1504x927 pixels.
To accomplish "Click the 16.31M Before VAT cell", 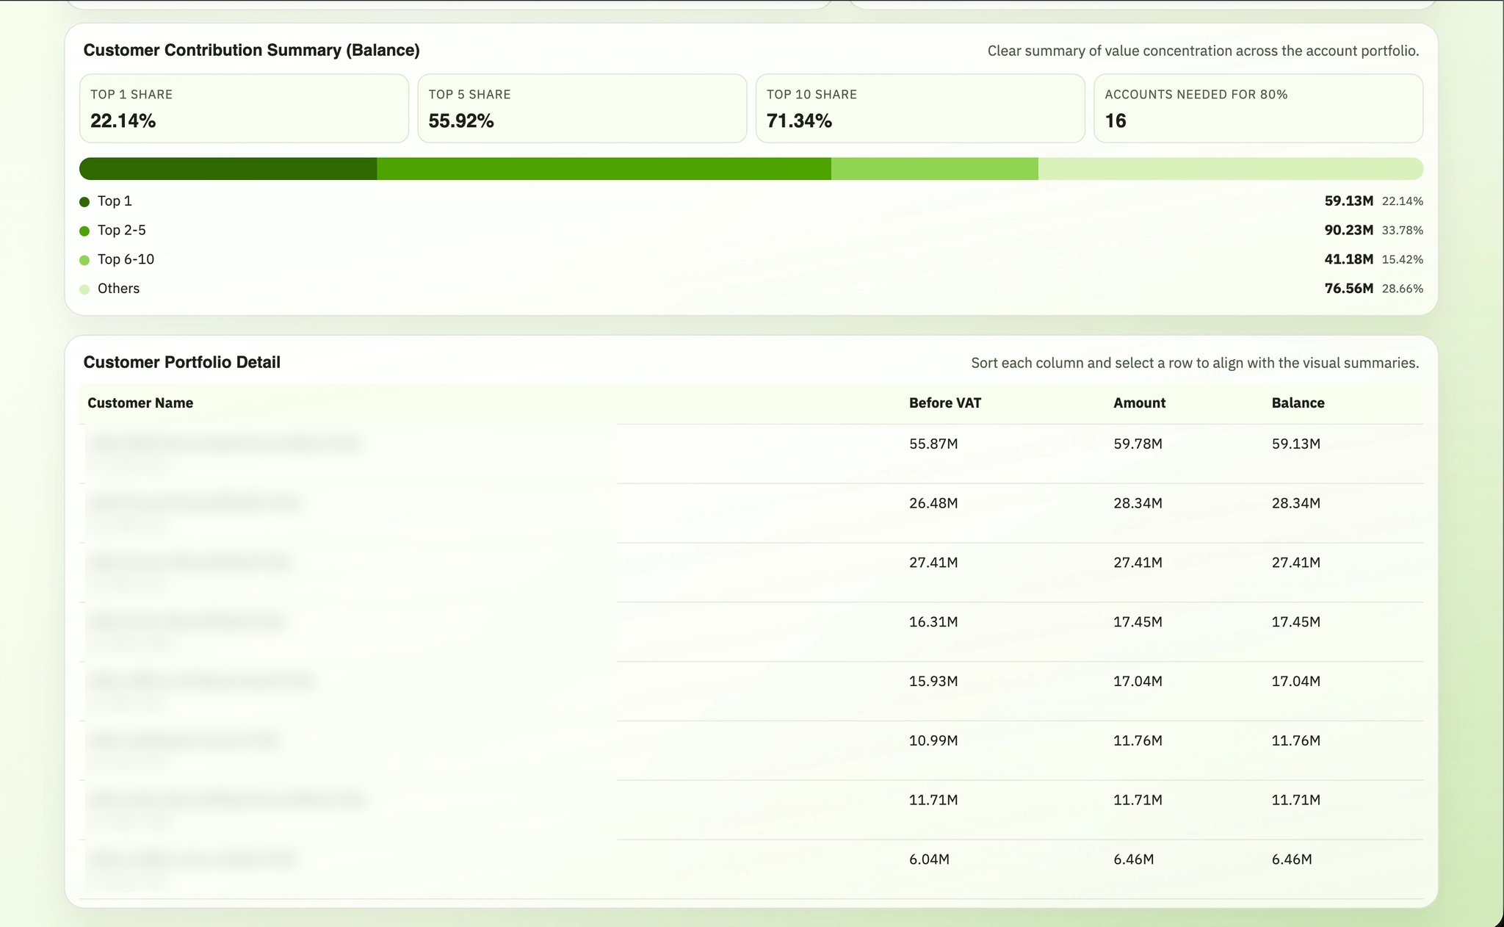I will tap(933, 622).
